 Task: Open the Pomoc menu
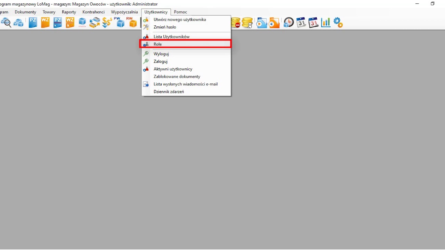[x=180, y=12]
